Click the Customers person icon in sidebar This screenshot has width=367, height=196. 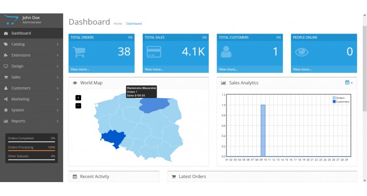6,88
